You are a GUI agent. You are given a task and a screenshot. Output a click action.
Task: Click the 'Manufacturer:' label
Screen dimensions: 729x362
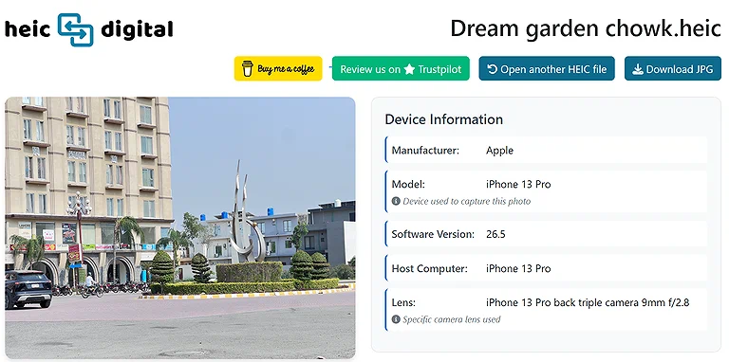click(425, 151)
